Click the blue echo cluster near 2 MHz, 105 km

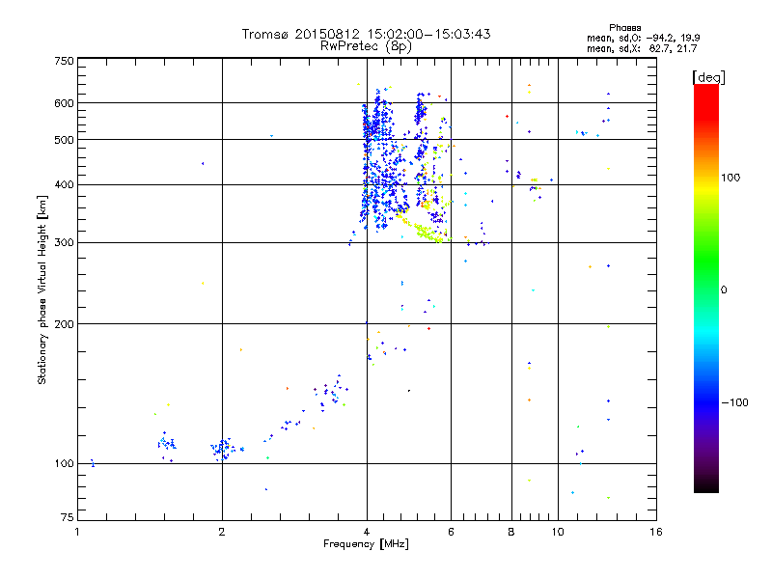pos(223,449)
